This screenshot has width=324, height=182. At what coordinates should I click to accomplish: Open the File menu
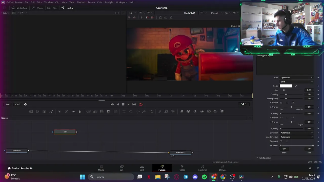27,2
